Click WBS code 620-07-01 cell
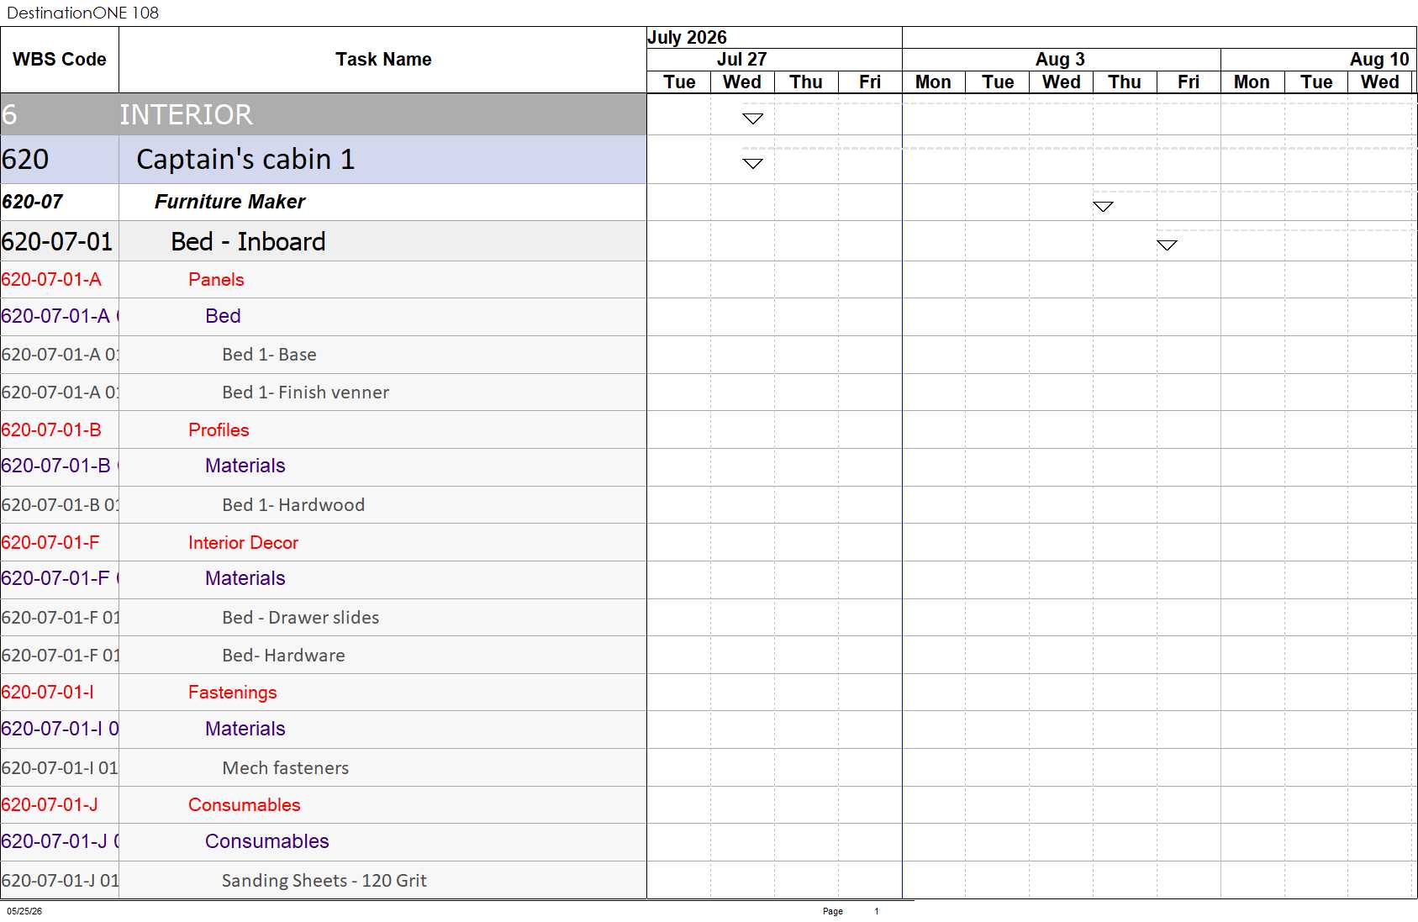The width and height of the screenshot is (1418, 922). click(60, 241)
